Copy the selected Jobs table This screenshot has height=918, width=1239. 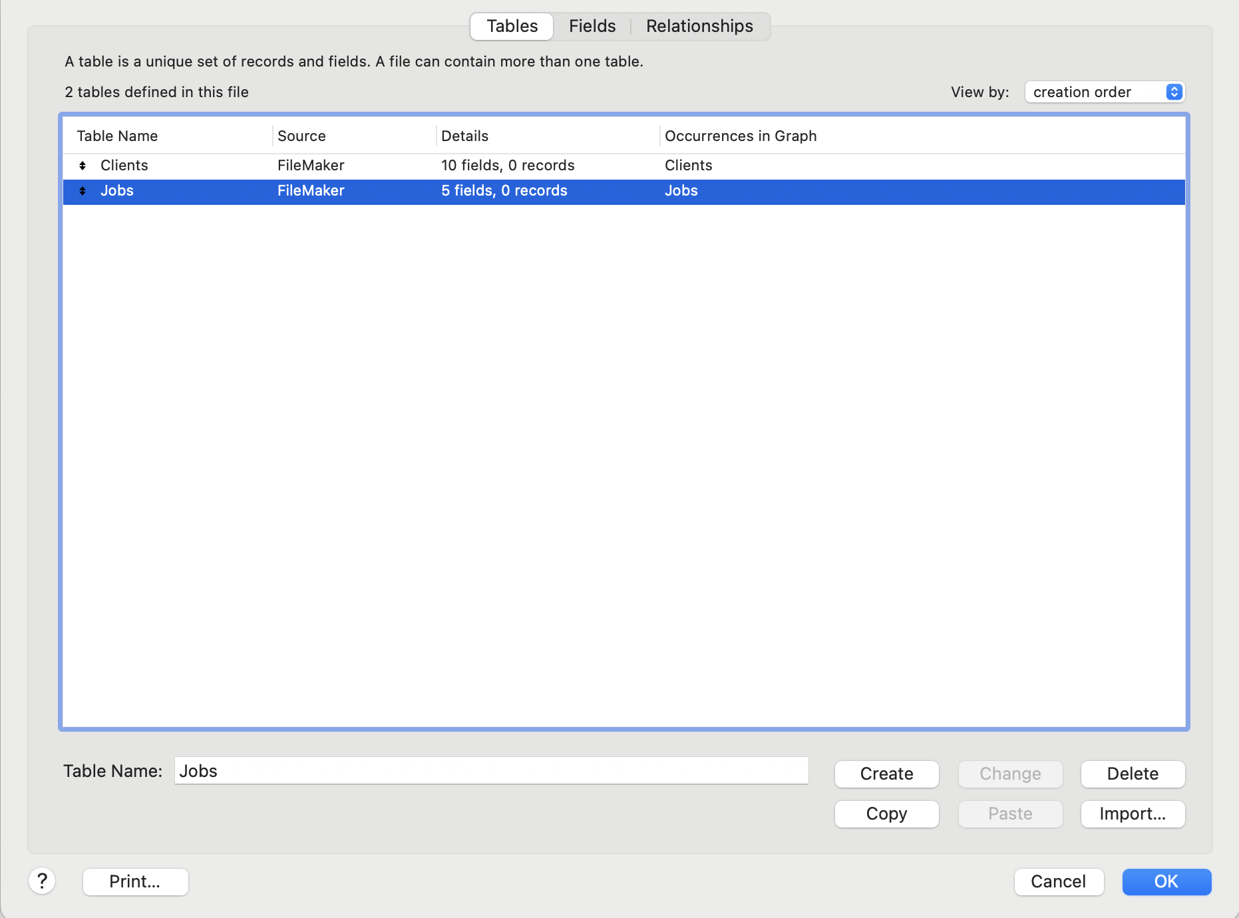pyautogui.click(x=886, y=814)
